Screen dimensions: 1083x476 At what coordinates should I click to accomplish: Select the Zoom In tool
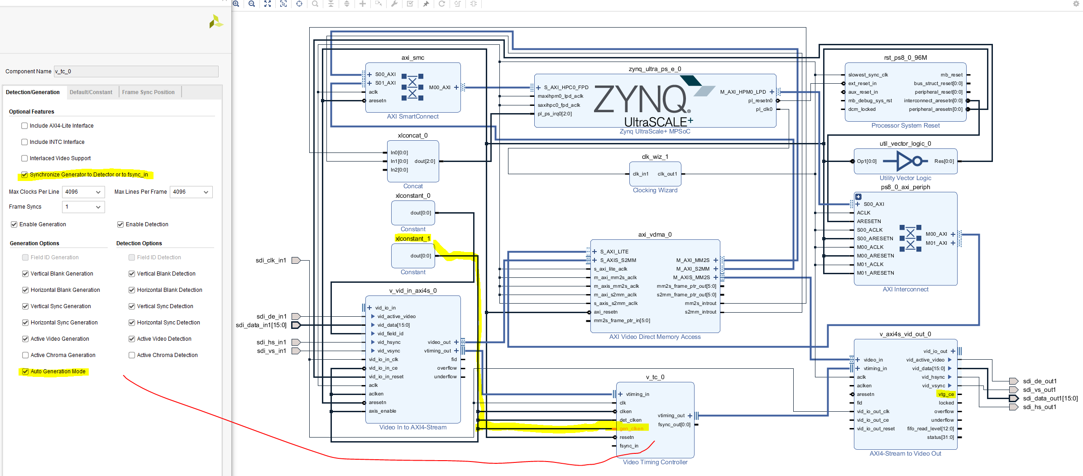pyautogui.click(x=236, y=4)
